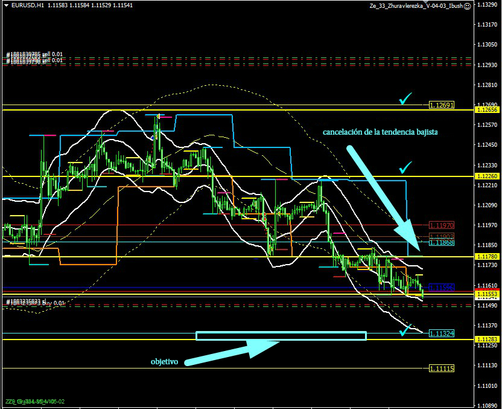Select the cyan 1.11868 price label
The image size is (502, 409).
441,242
